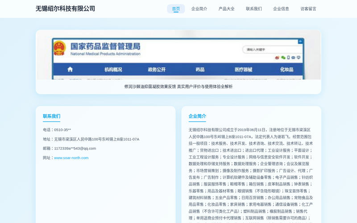Click National Medical Products Administration text
Image resolution: width=357 pixels, height=223 pixels.
tap(105, 54)
